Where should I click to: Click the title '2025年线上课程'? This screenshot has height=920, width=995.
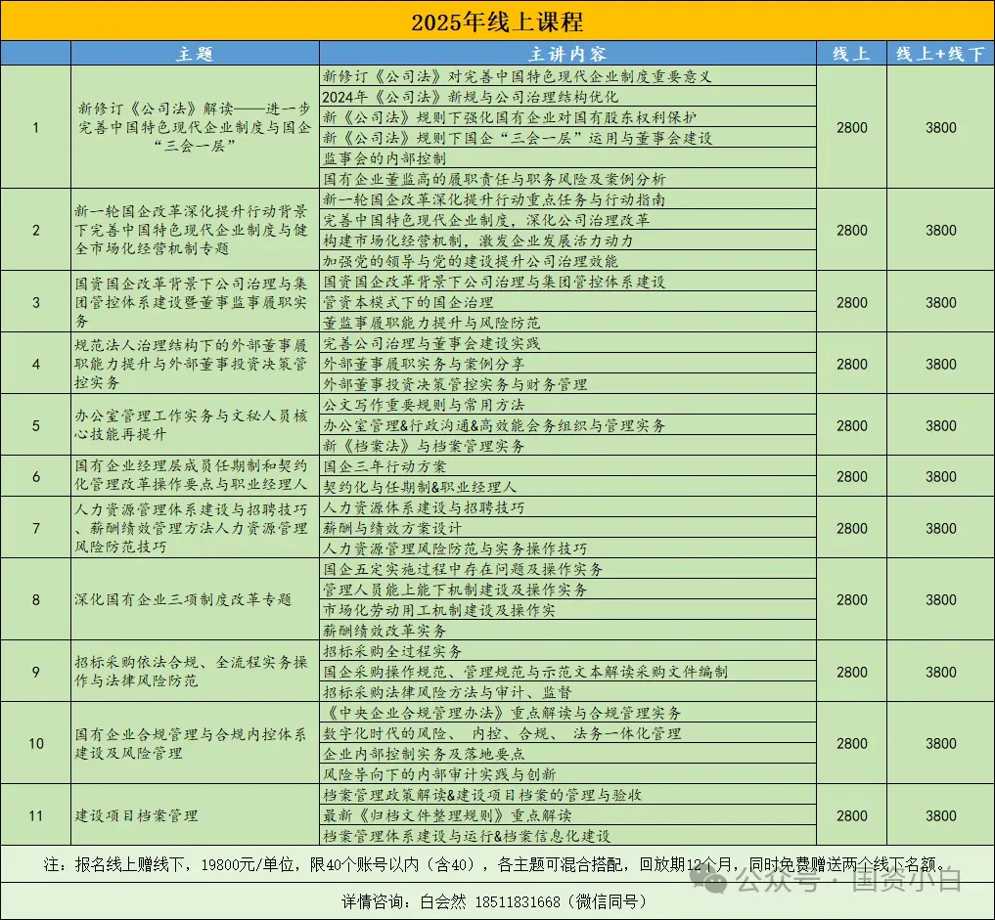click(x=497, y=22)
